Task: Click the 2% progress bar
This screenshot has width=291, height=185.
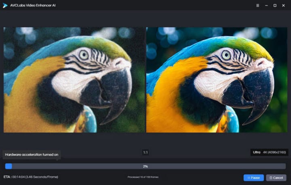Action: click(x=145, y=166)
